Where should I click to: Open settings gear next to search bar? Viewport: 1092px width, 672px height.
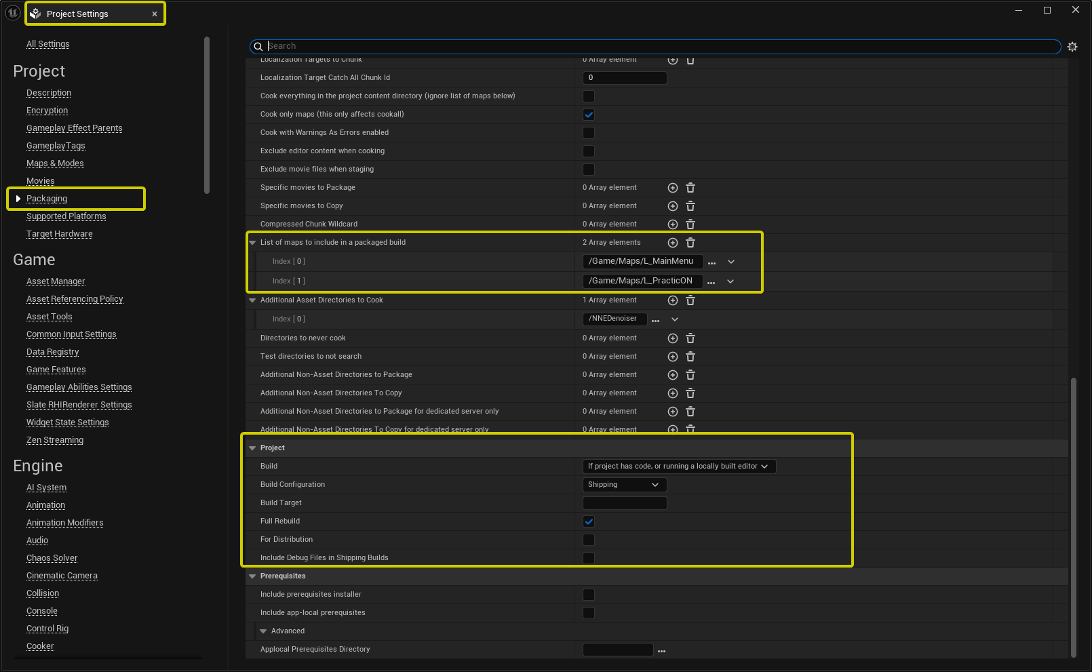coord(1072,47)
